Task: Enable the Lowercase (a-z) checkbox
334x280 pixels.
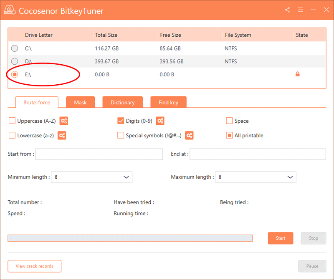Action: [12, 136]
